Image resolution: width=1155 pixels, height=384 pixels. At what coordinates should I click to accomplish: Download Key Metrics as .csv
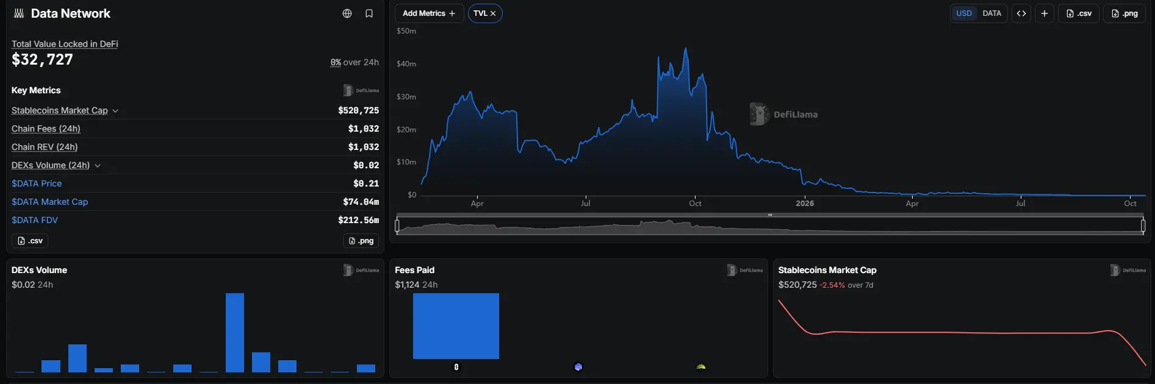pyautogui.click(x=30, y=241)
